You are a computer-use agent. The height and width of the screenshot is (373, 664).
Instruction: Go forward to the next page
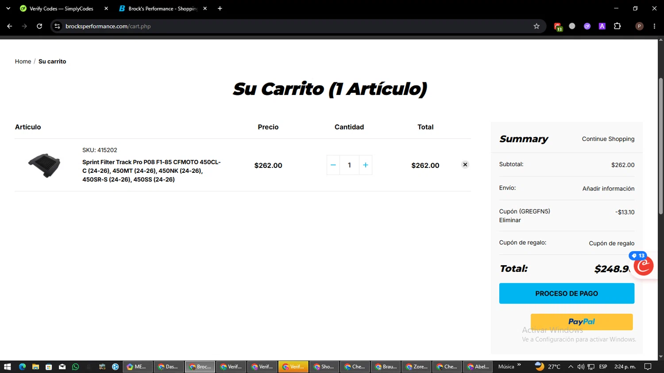point(24,26)
